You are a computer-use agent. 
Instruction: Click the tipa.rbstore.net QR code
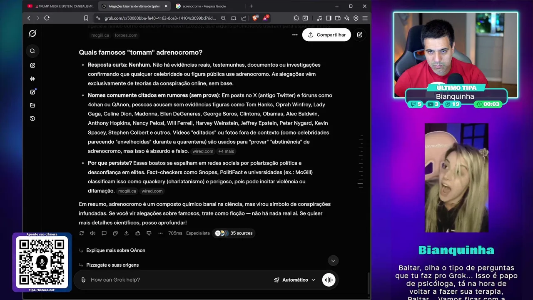[42, 262]
